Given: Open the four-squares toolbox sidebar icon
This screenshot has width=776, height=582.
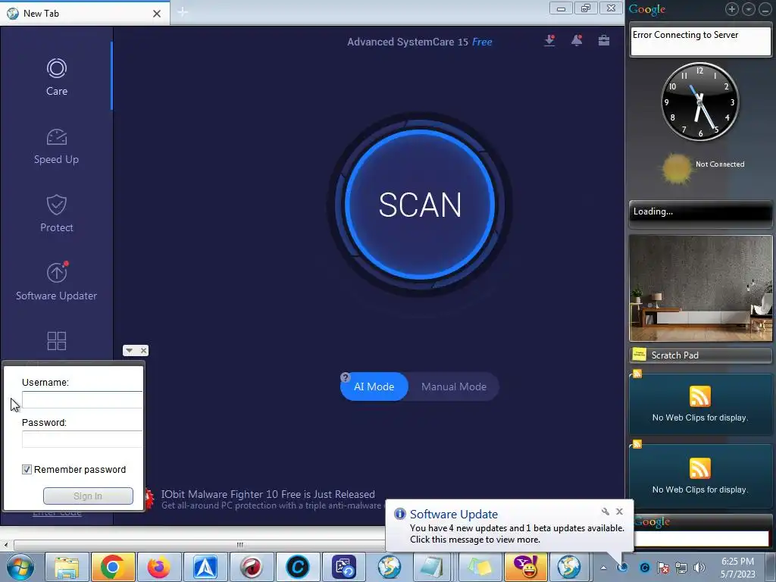Looking at the screenshot, I should [56, 340].
